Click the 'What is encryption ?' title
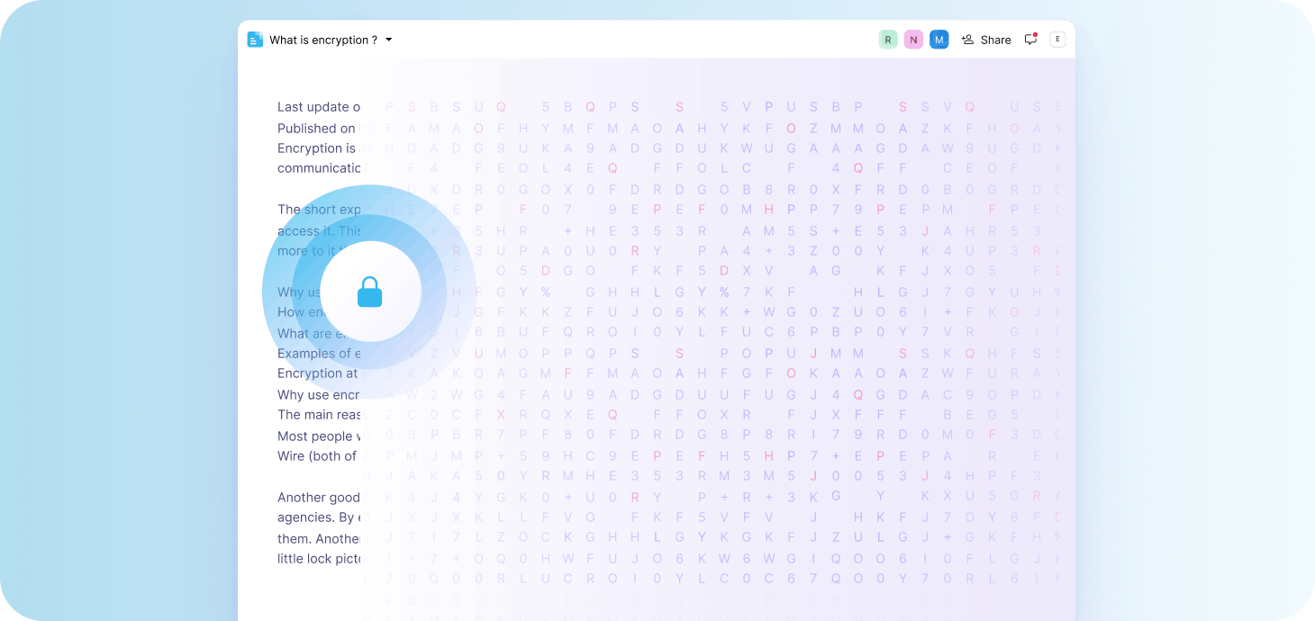 (x=322, y=40)
